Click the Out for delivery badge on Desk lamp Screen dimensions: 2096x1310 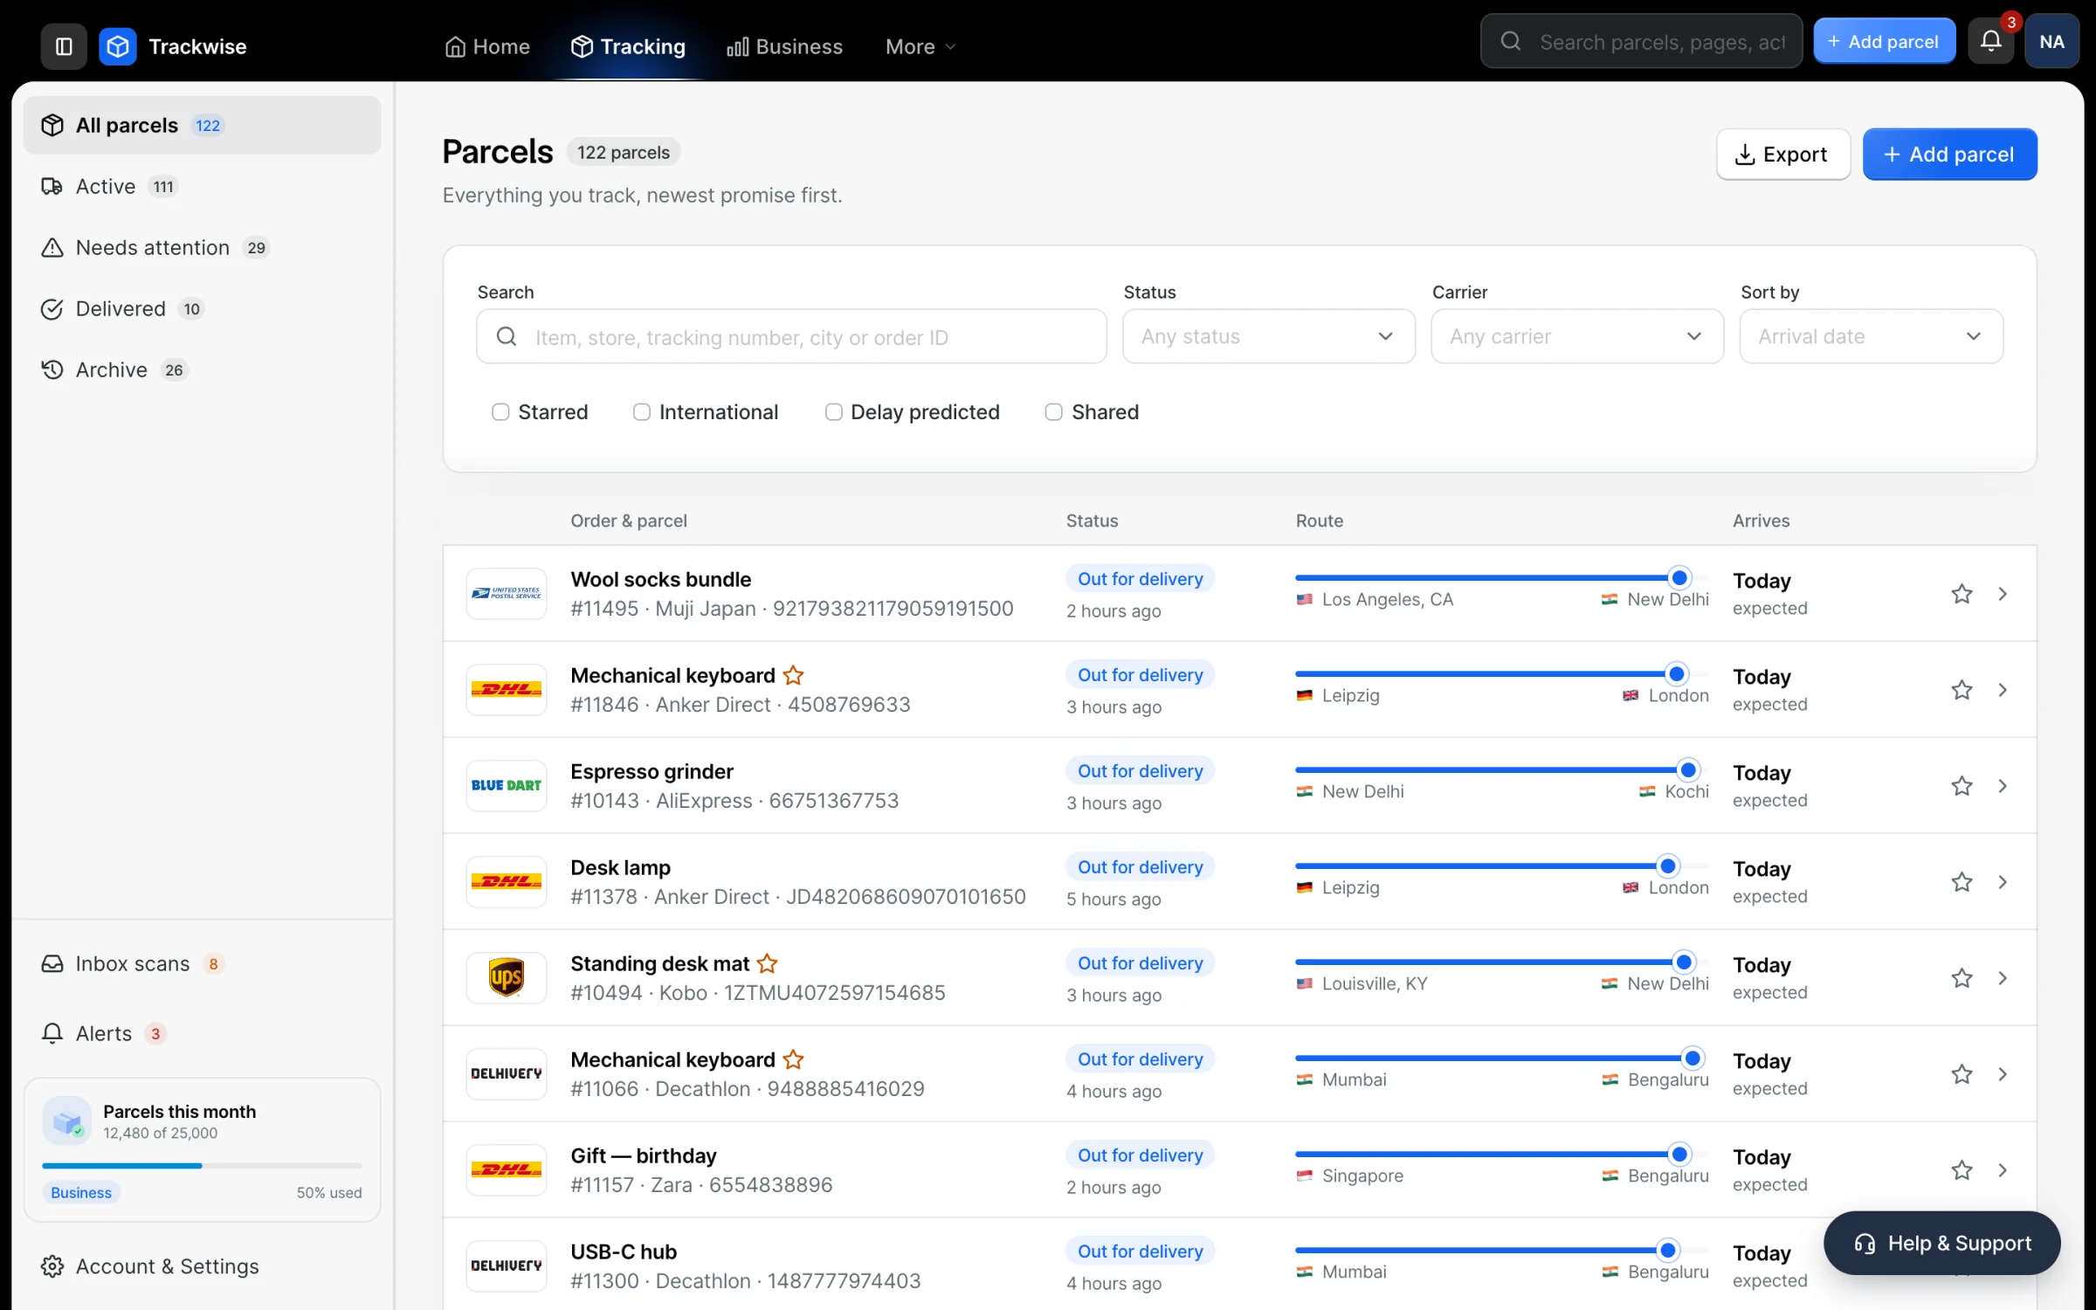[x=1140, y=867]
